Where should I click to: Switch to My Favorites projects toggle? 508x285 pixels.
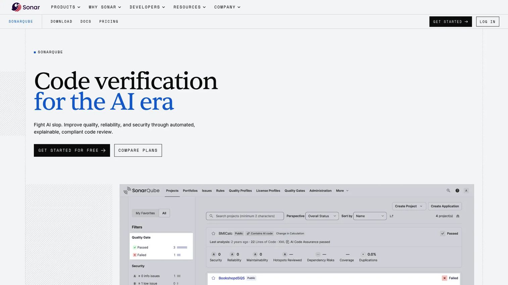(x=145, y=213)
